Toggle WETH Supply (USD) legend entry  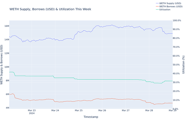(171, 3)
